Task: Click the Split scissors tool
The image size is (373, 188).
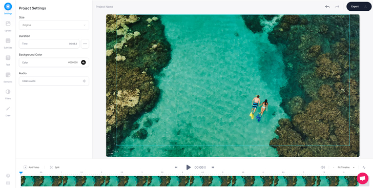Action: coord(54,168)
